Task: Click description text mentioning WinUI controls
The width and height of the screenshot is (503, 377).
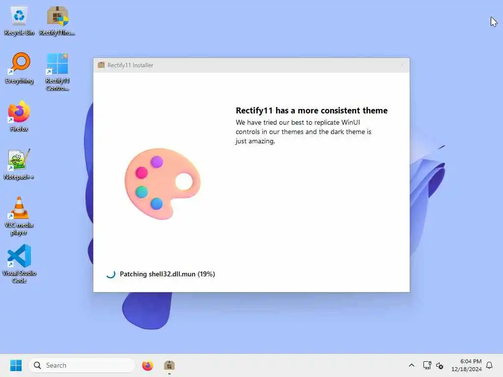Action: (304, 132)
